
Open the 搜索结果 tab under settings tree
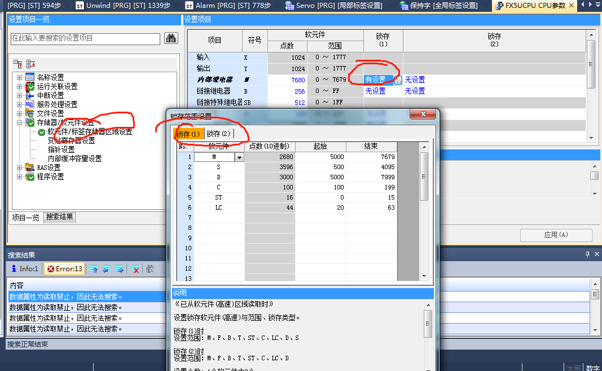[60, 217]
